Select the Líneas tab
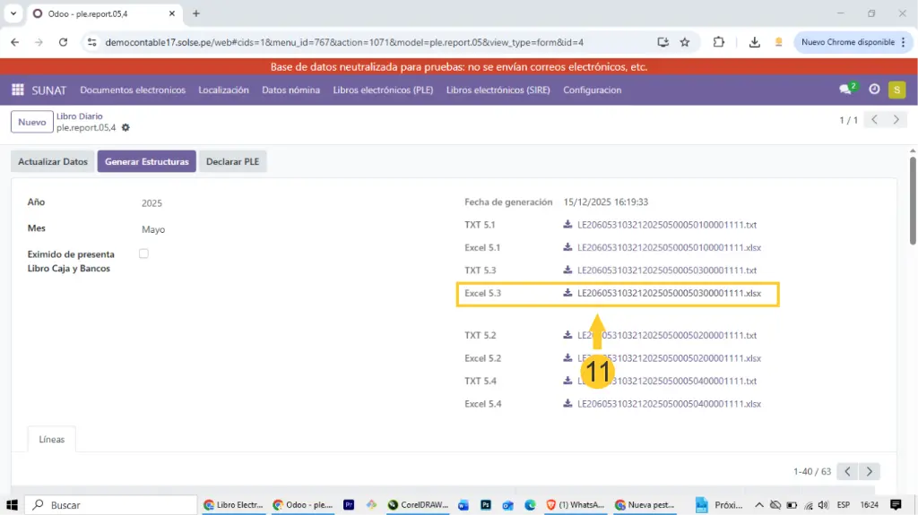918x515 pixels. pos(51,439)
